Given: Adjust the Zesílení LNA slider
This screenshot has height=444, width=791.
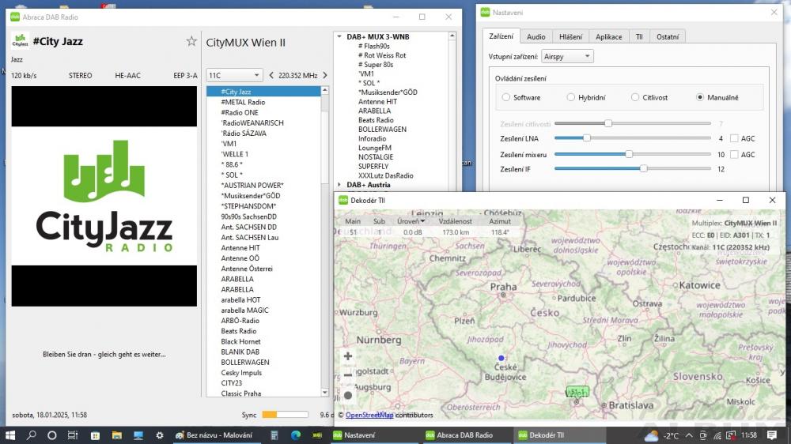Looking at the screenshot, I should click(632, 138).
